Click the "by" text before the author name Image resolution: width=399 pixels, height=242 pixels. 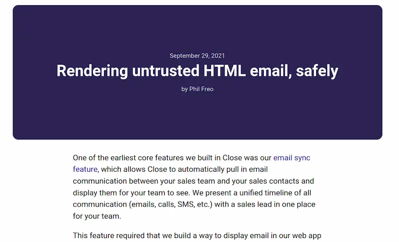pos(185,89)
